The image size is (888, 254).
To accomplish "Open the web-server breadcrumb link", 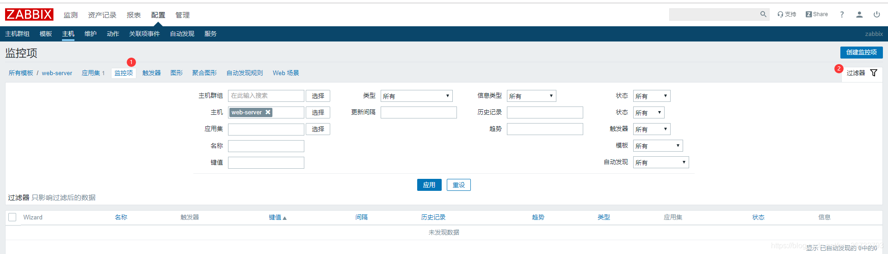I will coord(57,73).
